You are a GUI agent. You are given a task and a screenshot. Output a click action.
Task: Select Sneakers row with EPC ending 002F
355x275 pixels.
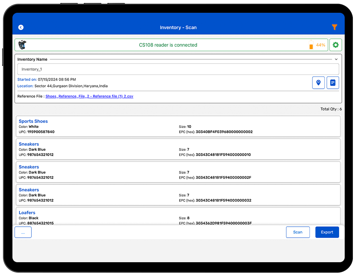coord(178,172)
